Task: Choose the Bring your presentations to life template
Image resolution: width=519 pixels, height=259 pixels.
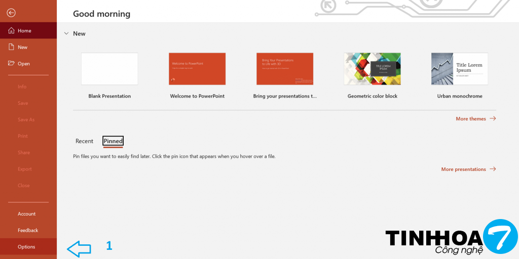Action: tap(285, 69)
